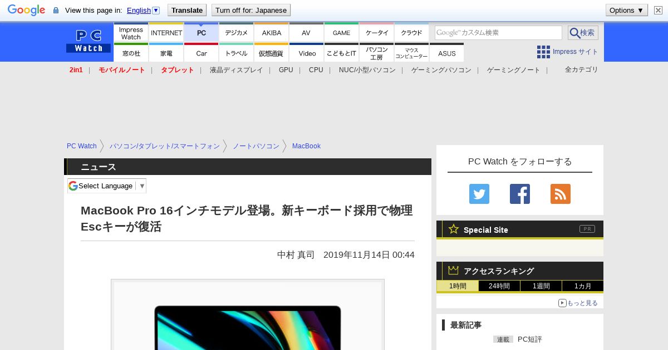Click the PC Watch logo
The width and height of the screenshot is (668, 350).
89,41
